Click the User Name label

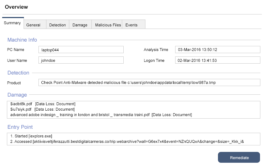pos(17,60)
